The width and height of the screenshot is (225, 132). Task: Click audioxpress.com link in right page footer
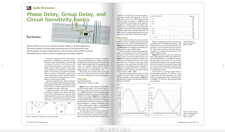tap(183, 122)
